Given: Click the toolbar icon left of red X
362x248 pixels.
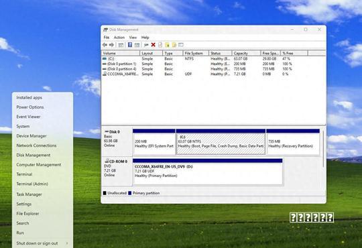Looking at the screenshot, I should point(146,45).
